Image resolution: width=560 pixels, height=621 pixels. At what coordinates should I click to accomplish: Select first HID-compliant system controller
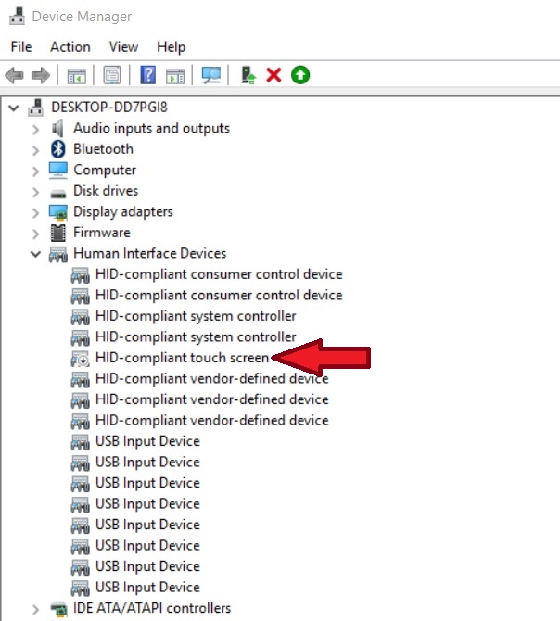tap(196, 316)
